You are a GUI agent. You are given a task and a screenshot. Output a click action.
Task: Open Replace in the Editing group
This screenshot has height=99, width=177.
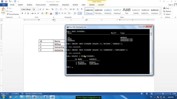(x=167, y=11)
